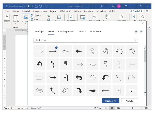Pick the solid U-turn arrow icon in row three
This screenshot has height=113, width=155.
point(79,78)
